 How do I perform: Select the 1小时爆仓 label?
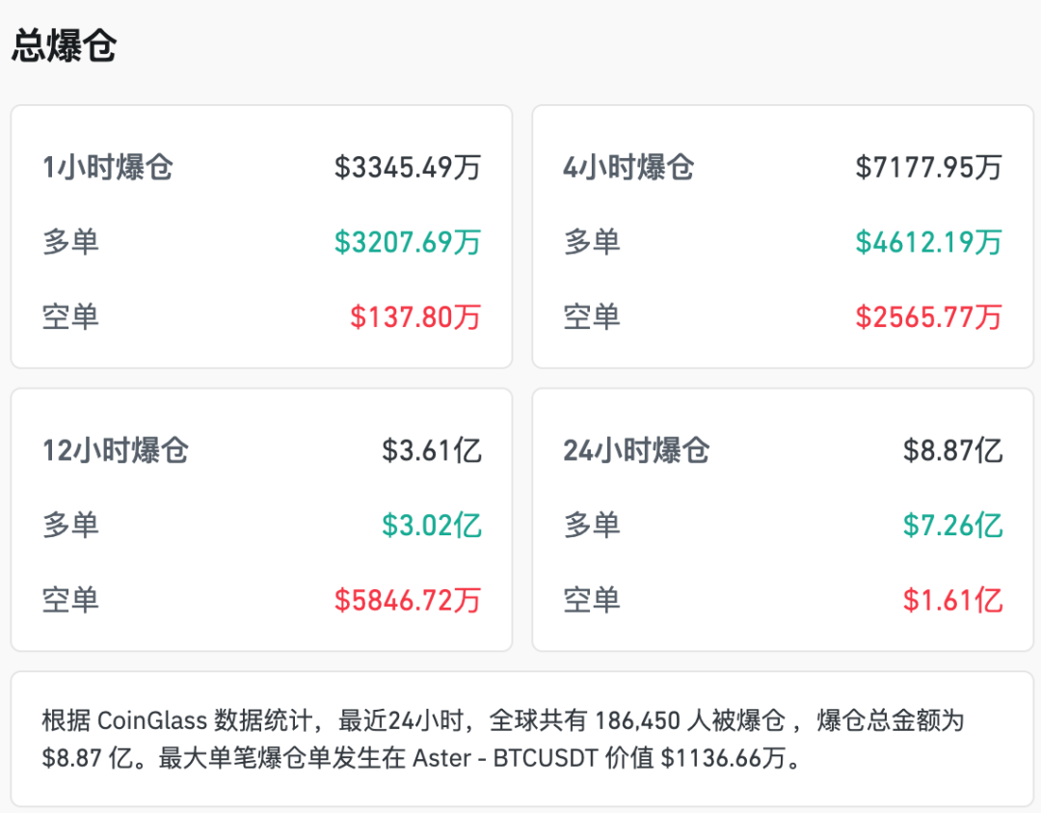pyautogui.click(x=108, y=168)
